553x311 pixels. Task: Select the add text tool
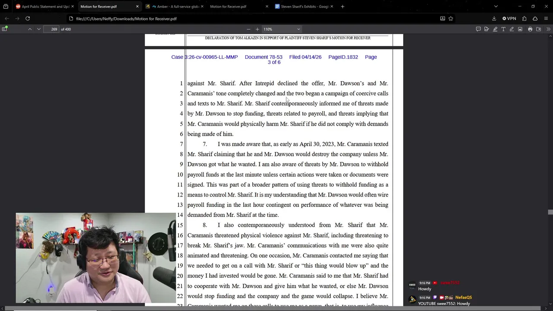click(x=503, y=29)
